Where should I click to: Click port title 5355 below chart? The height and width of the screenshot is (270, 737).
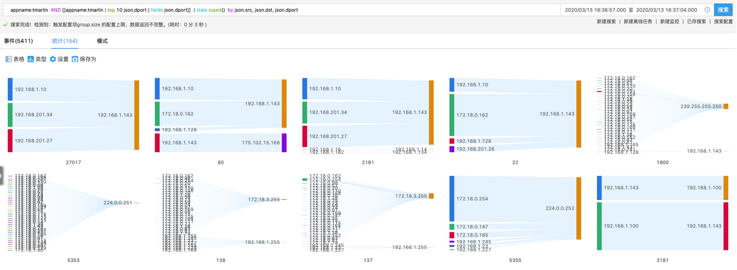tap(515, 260)
